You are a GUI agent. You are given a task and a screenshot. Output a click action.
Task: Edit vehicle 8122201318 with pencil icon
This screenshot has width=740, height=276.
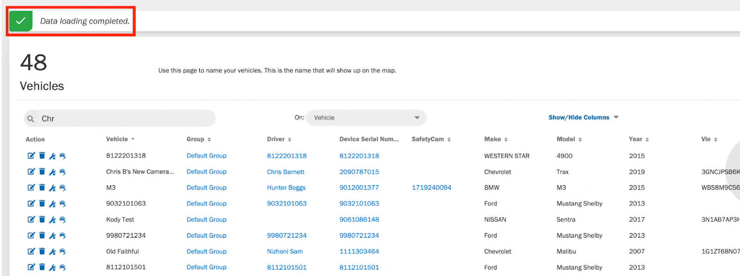[31, 156]
